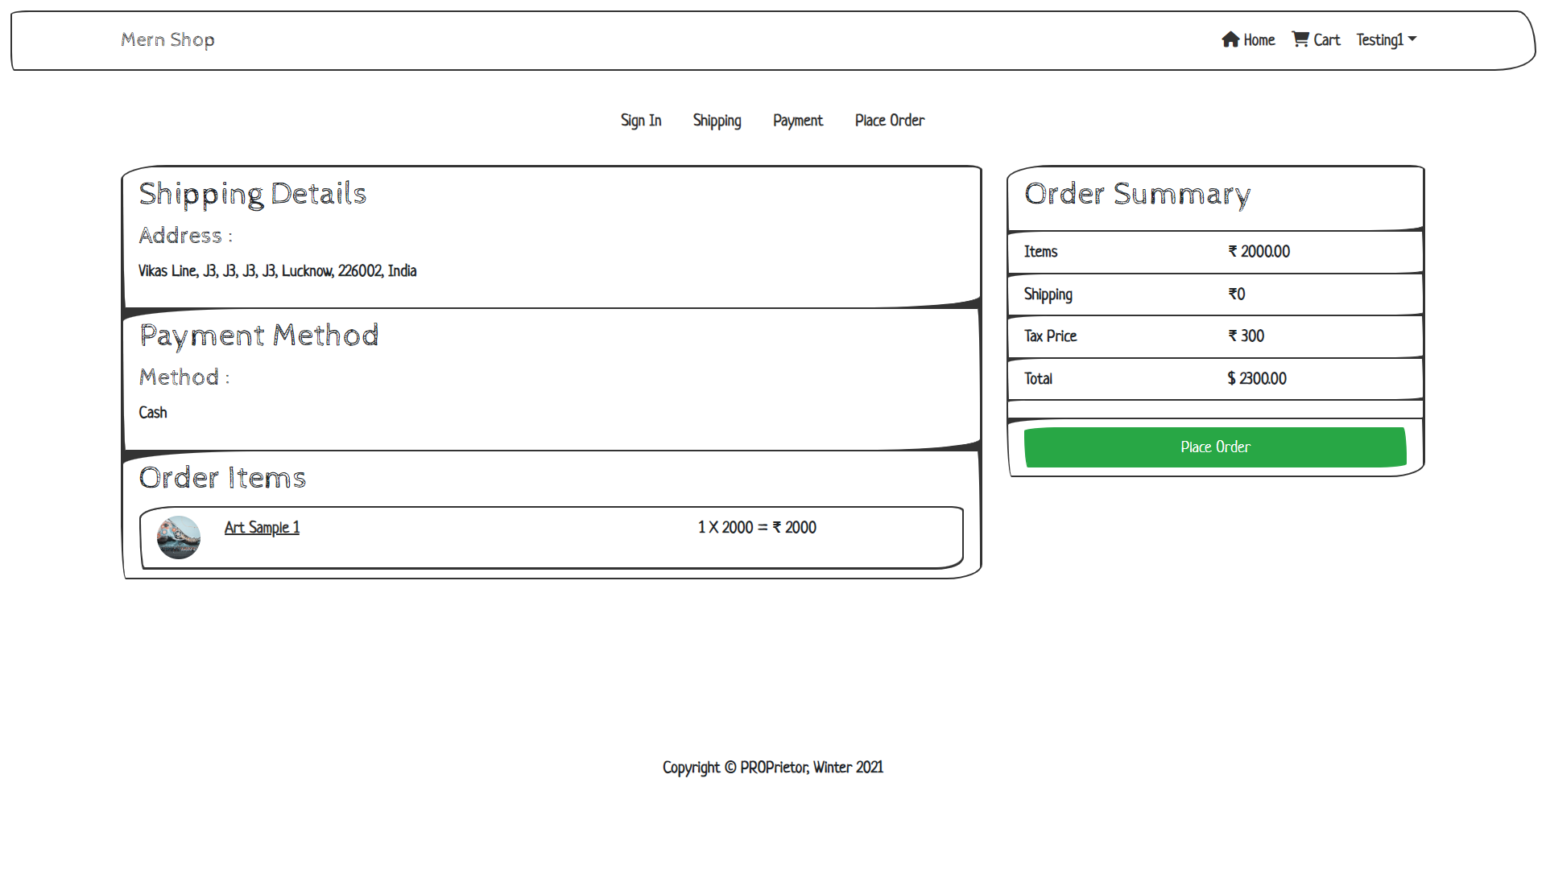Go to the Shipping step

pos(717,121)
